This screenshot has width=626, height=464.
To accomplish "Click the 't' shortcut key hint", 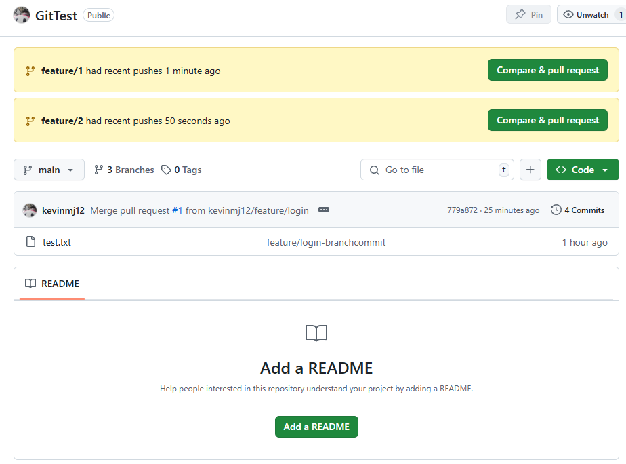I will [504, 170].
